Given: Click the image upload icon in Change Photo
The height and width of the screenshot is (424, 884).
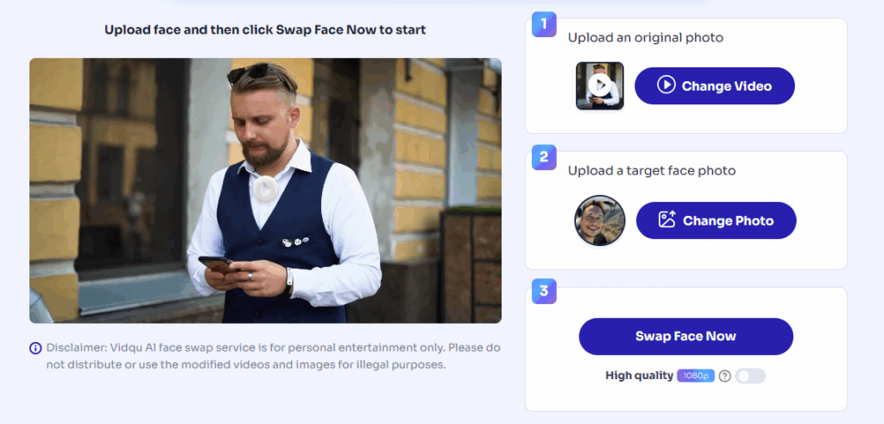Looking at the screenshot, I should pyautogui.click(x=666, y=220).
